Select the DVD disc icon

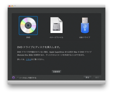point(28,25)
